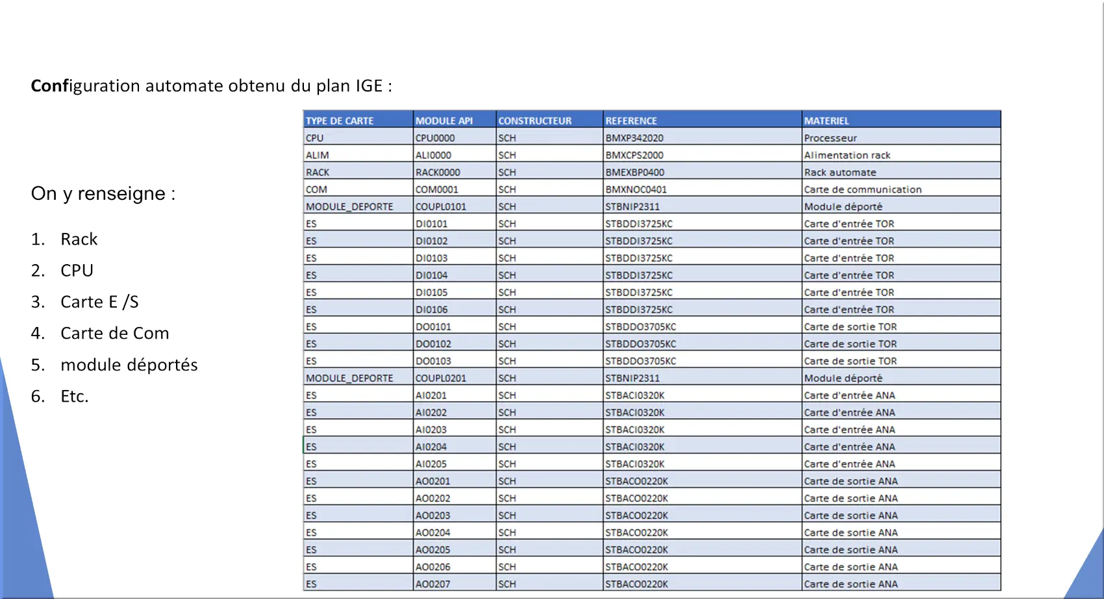This screenshot has height=599, width=1104.
Task: Click the CONSTRUCTEUR column header
Action: tap(549, 121)
